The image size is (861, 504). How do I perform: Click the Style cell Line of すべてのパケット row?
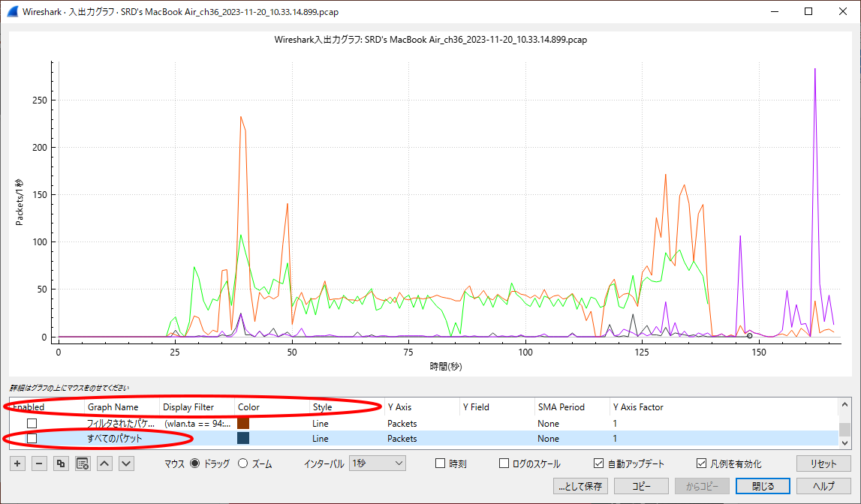321,438
